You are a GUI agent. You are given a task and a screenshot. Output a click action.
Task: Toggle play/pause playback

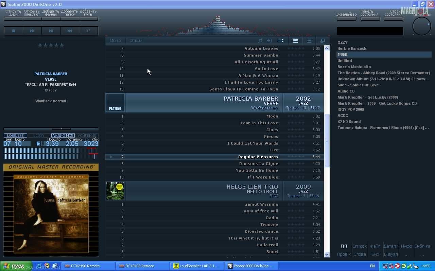click(51, 31)
